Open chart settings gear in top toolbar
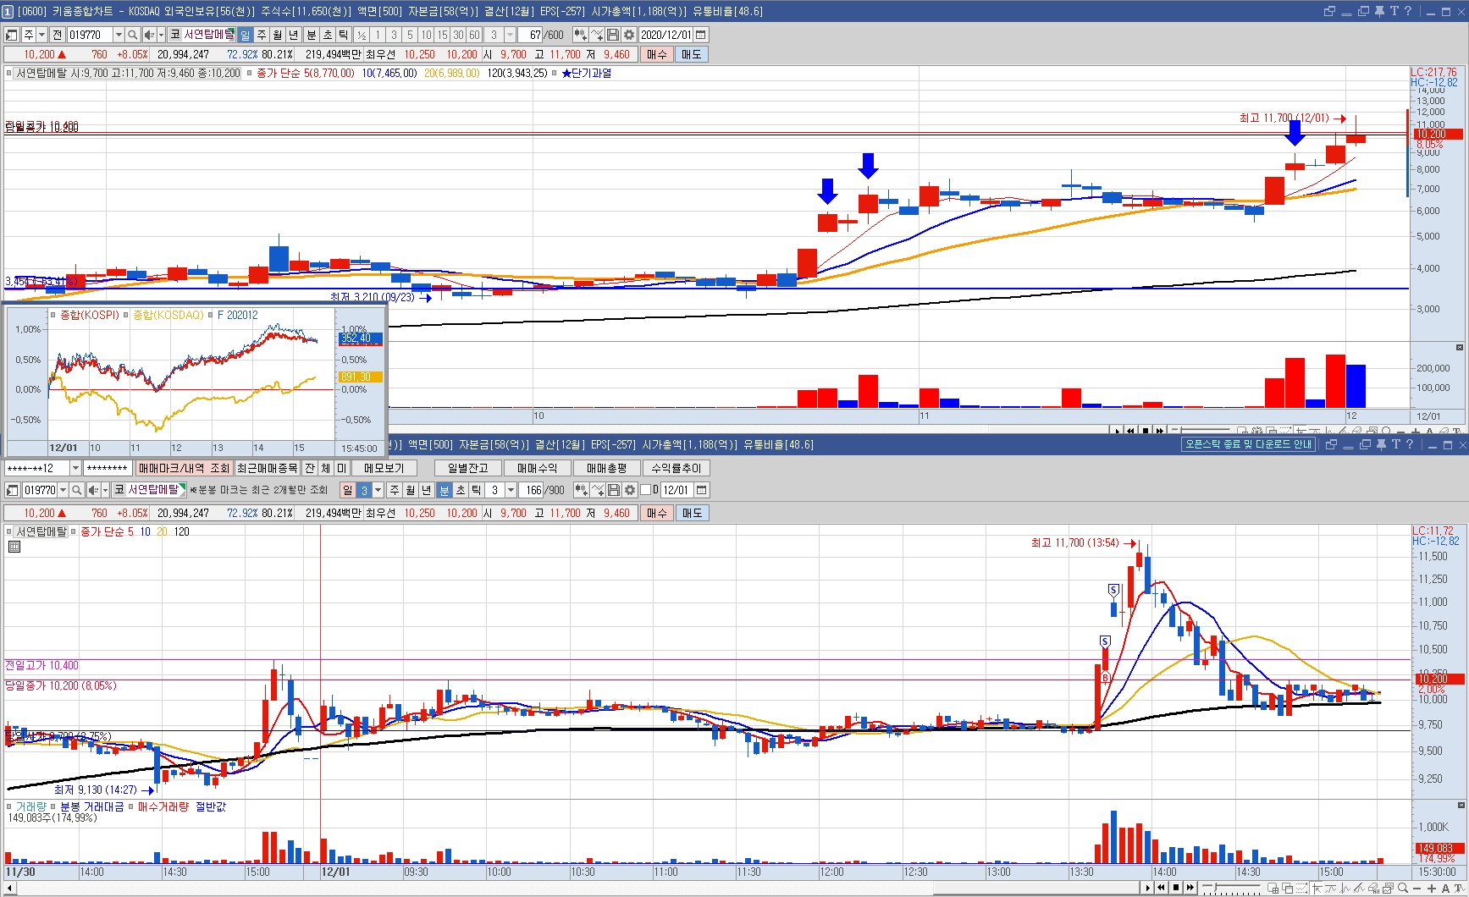Image resolution: width=1469 pixels, height=897 pixels. [x=630, y=35]
